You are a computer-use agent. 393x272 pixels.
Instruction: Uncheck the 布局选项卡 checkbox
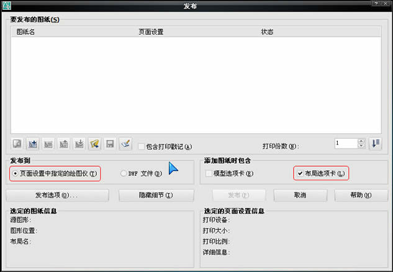(300, 174)
